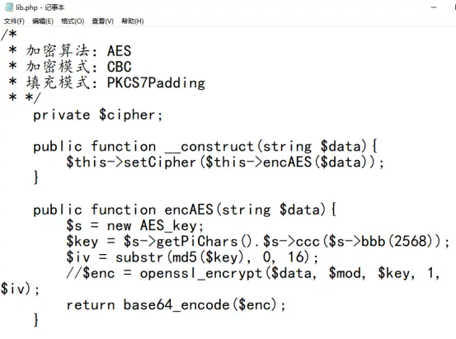The height and width of the screenshot is (339, 456).
Task: Click the lib.php - 记事本 window title
Action: pos(40,7)
